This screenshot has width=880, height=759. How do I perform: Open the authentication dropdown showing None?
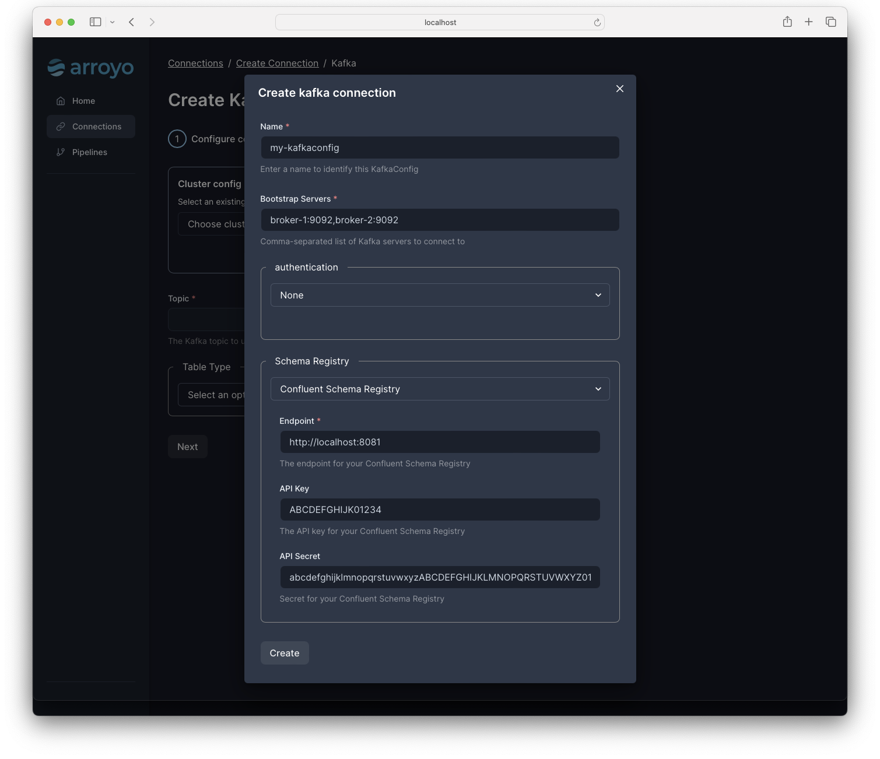pyautogui.click(x=440, y=295)
